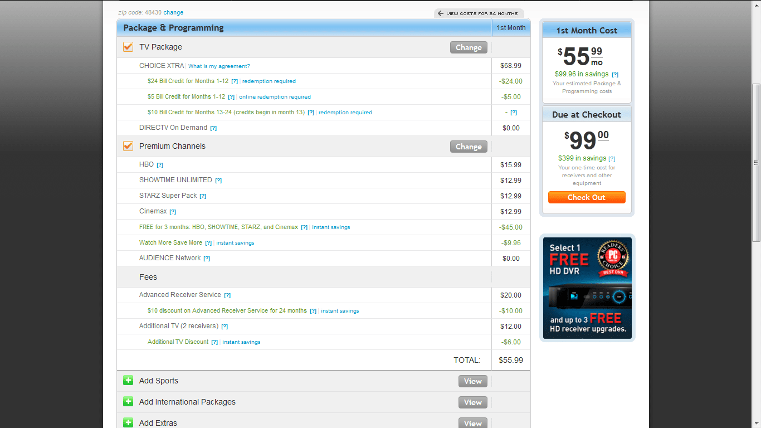
Task: Click the help icon next to HBO
Action: coord(160,165)
